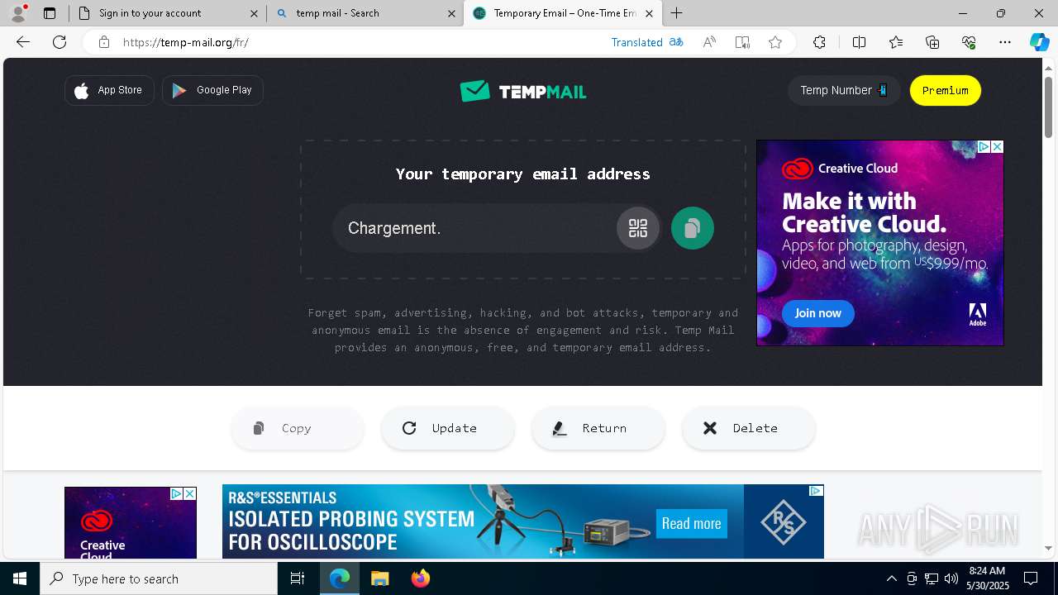
Task: Open the App Store download link
Action: coord(109,90)
